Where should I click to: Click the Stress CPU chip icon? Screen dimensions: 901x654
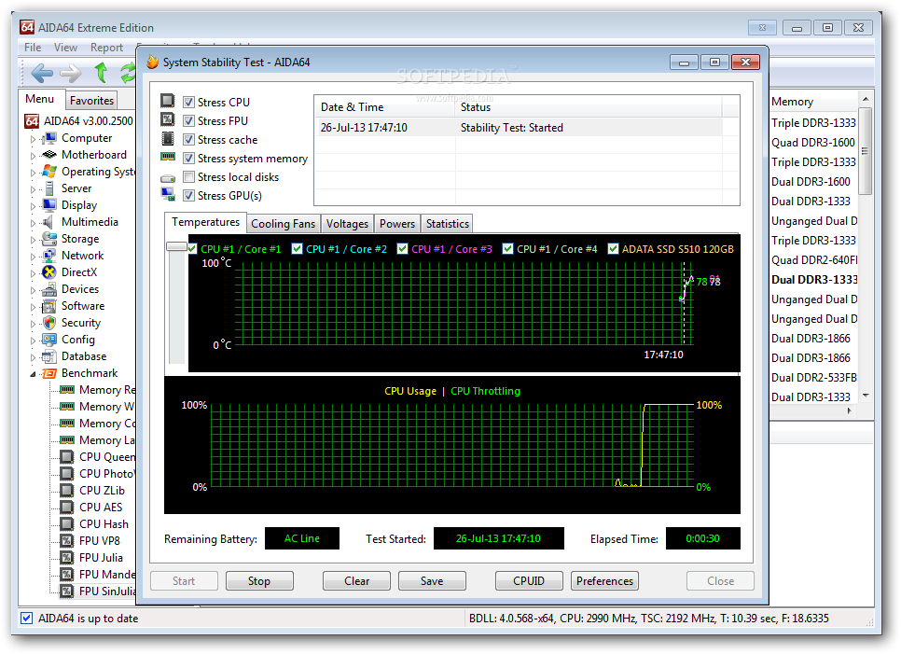click(167, 101)
